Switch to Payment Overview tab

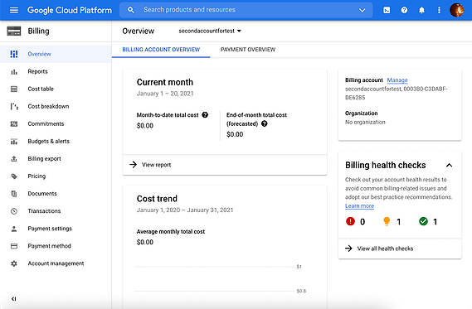[x=248, y=50]
